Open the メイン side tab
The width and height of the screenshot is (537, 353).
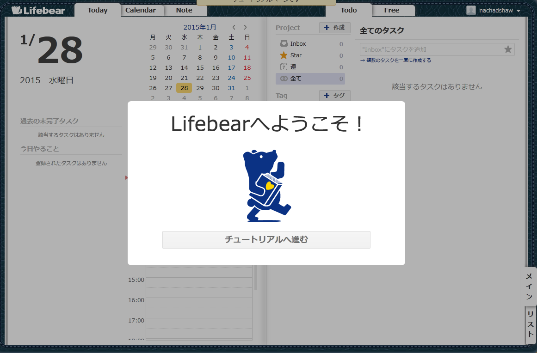pyautogui.click(x=530, y=286)
